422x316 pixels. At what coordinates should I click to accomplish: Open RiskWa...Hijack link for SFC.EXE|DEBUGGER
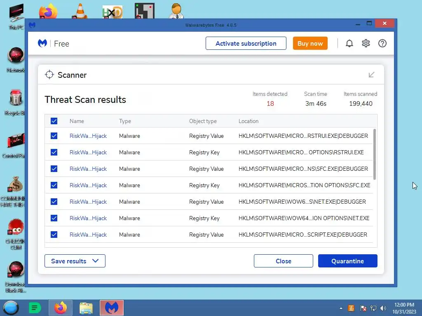88,169
